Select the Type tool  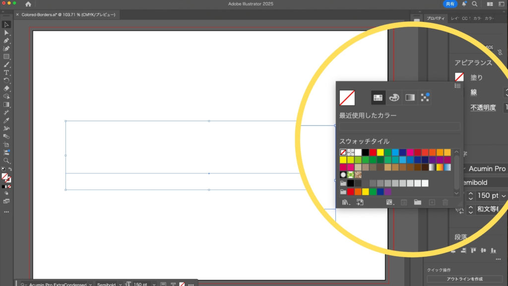(x=6, y=72)
